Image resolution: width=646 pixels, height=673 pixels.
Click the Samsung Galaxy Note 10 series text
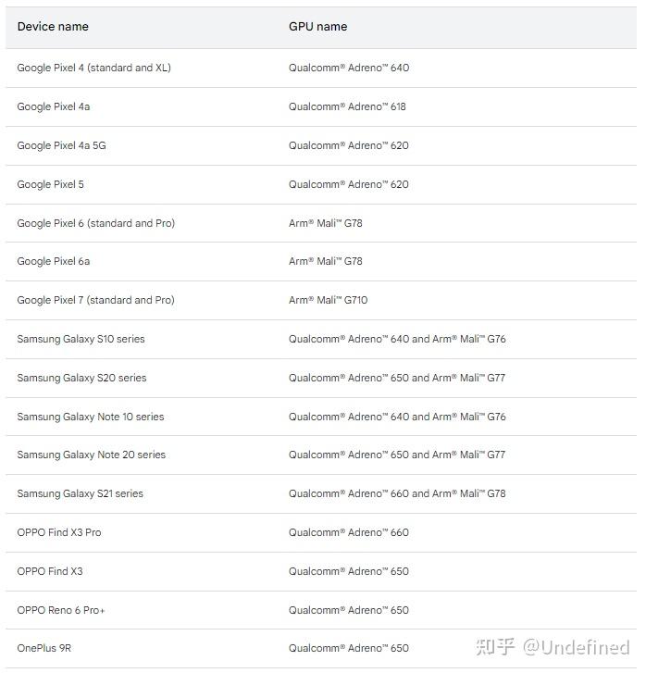coord(90,417)
